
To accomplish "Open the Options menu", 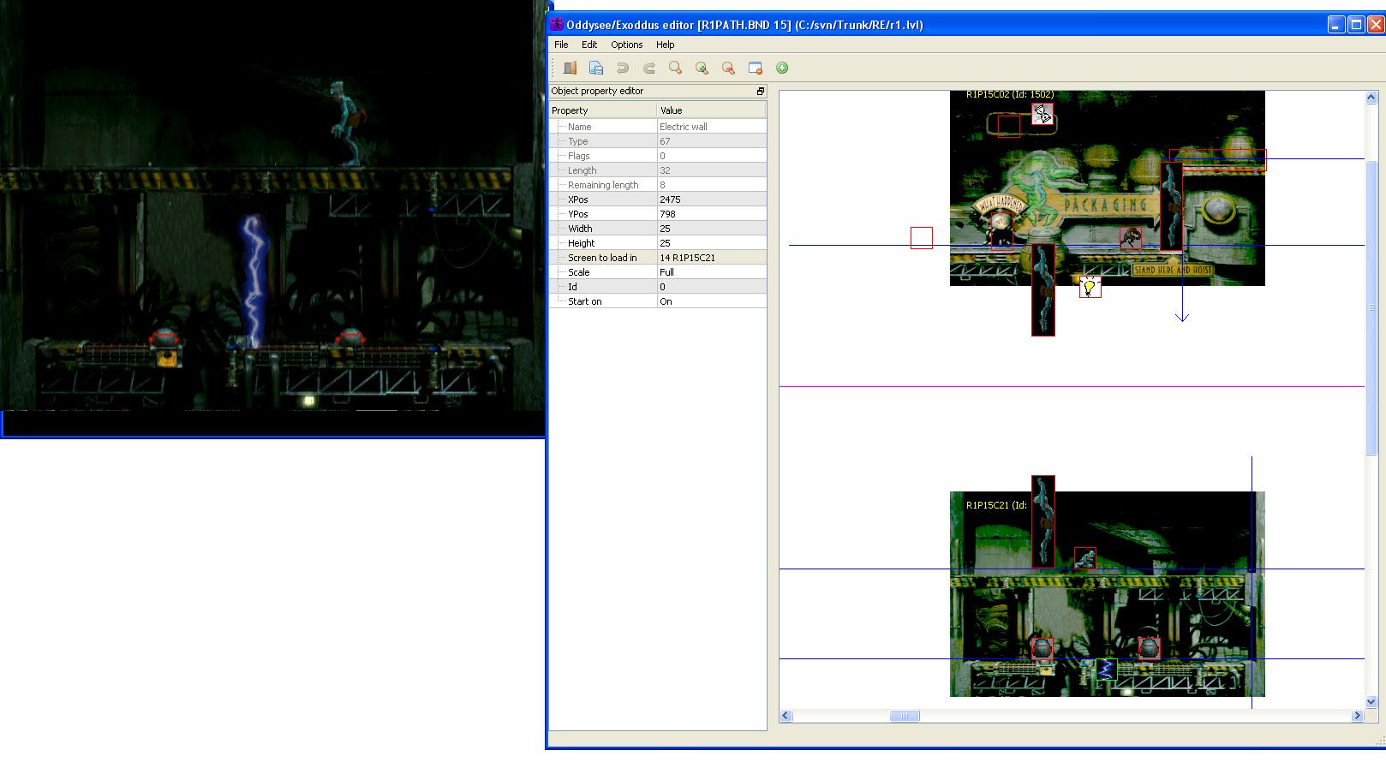I will coord(626,45).
